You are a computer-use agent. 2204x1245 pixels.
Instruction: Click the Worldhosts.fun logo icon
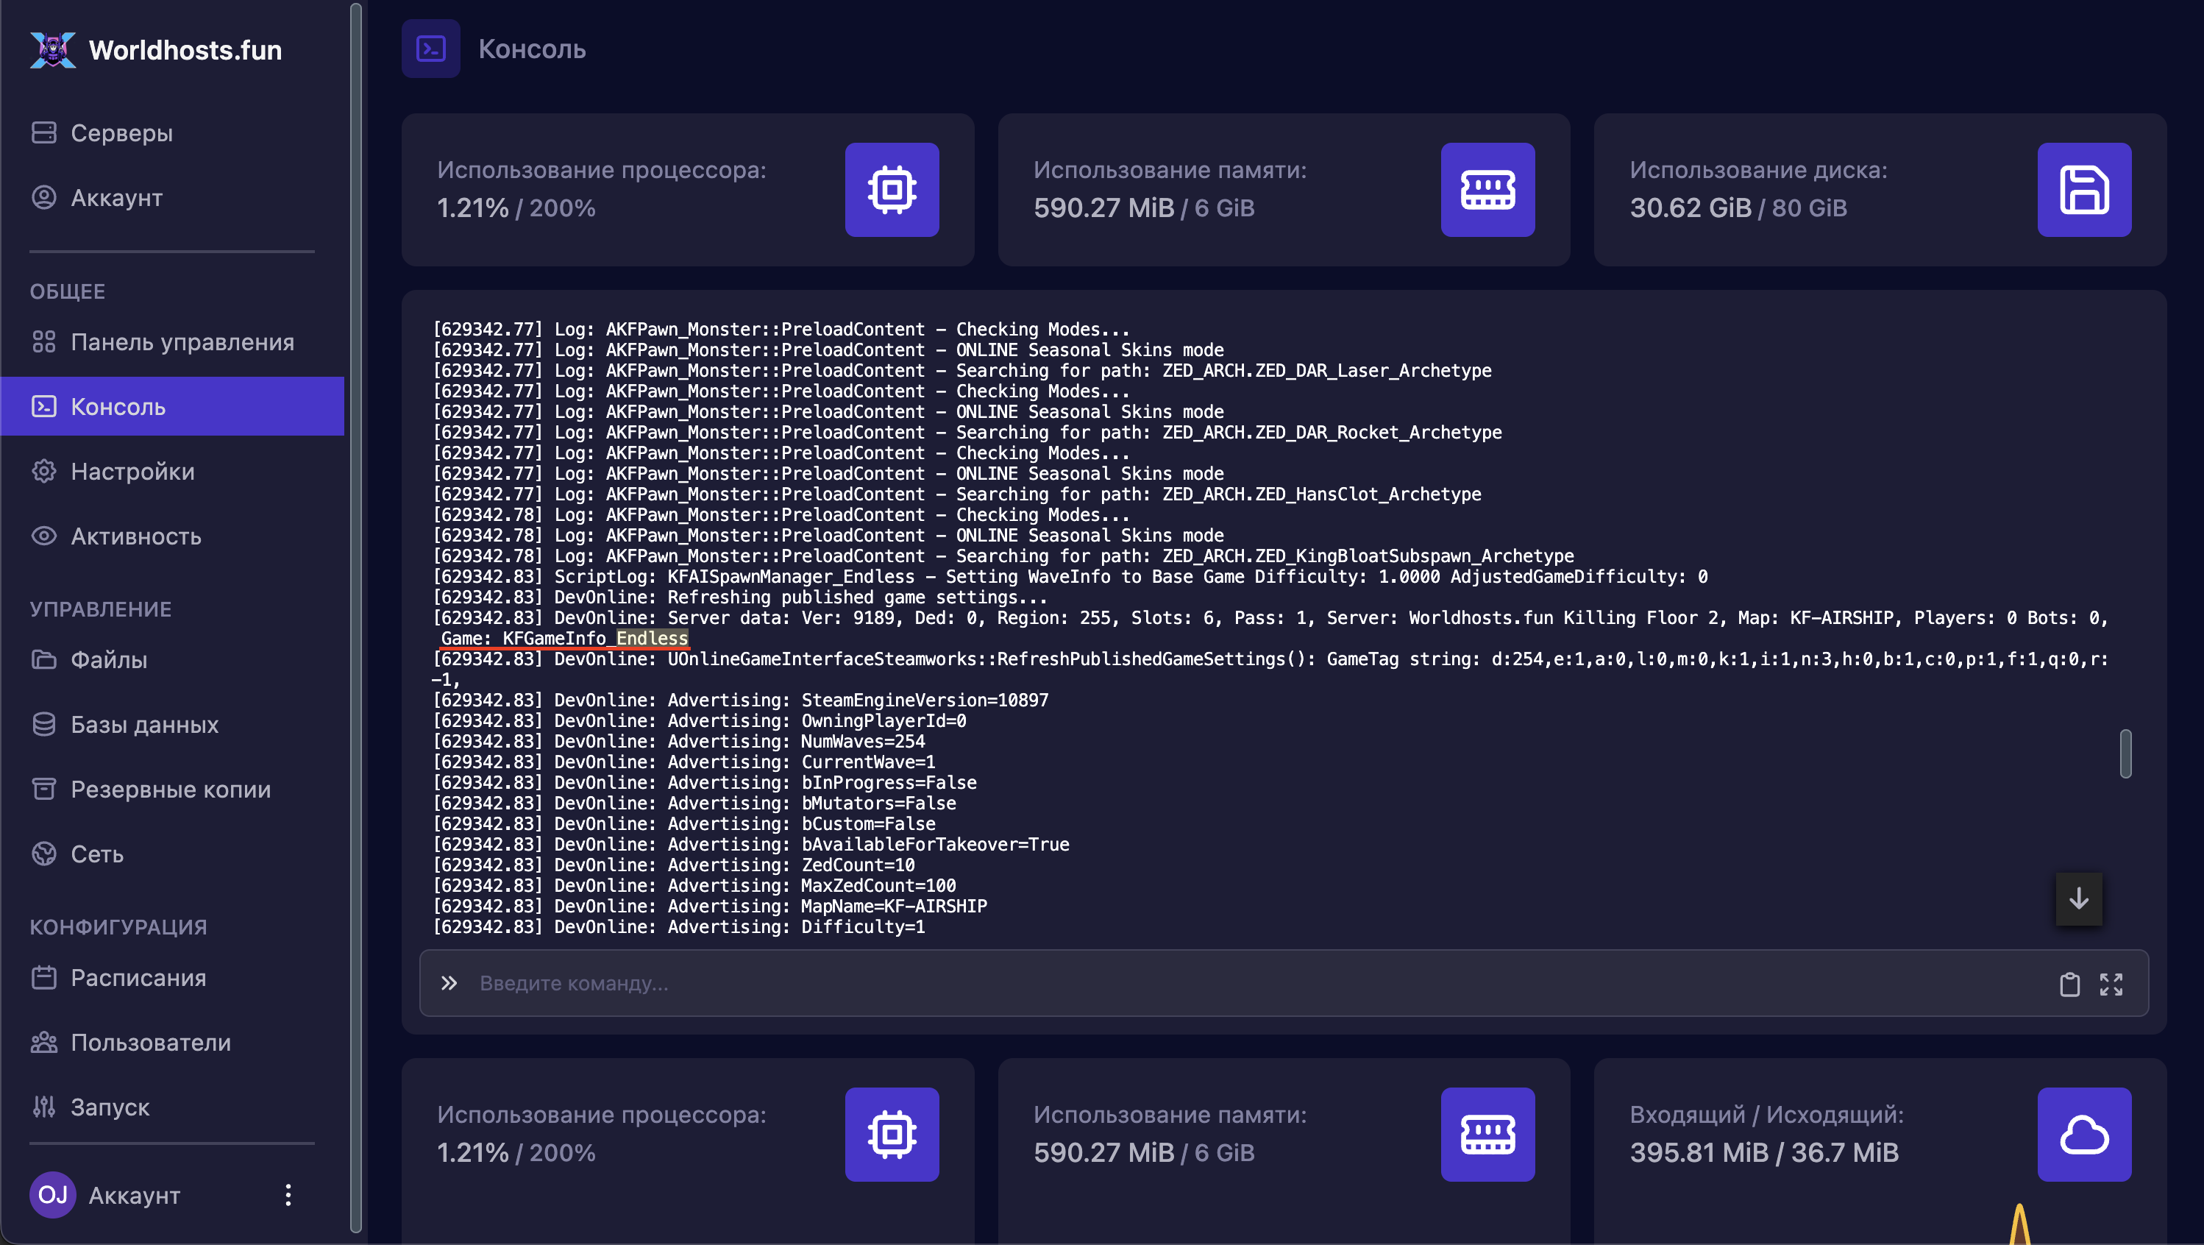(52, 49)
